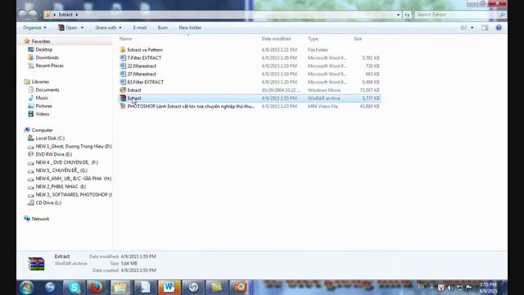Viewport: 524px width, 295px height.
Task: Open the Pictures library
Action: point(43,106)
